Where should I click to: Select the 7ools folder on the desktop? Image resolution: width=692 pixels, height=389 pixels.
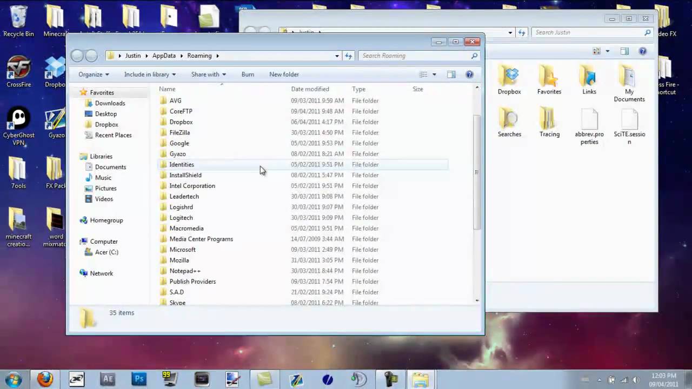18,173
